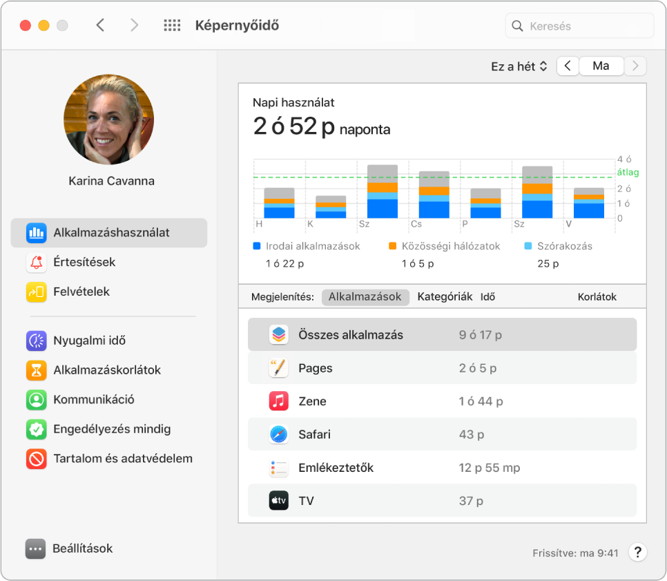Select the Emlékeztetők row

[443, 467]
